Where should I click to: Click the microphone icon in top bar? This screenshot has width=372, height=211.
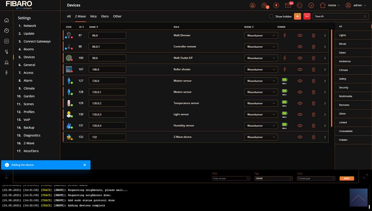(276, 5)
